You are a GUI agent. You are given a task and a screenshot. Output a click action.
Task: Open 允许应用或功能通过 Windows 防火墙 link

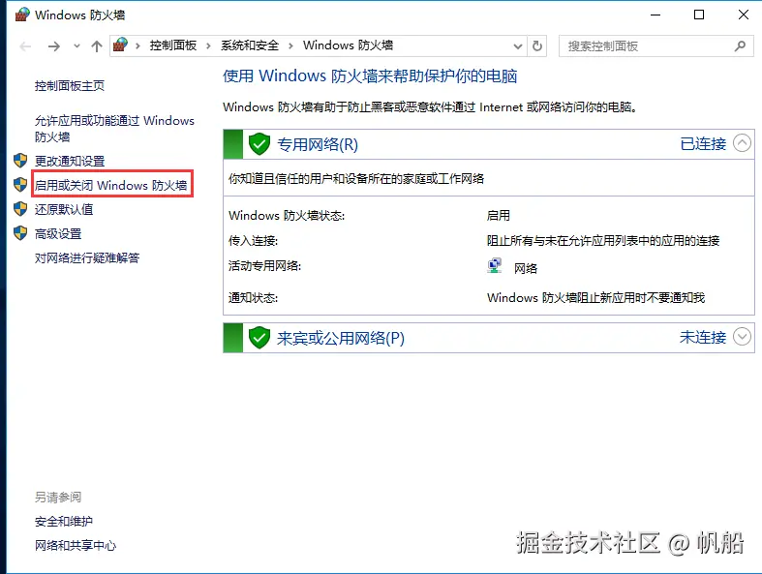tap(114, 129)
